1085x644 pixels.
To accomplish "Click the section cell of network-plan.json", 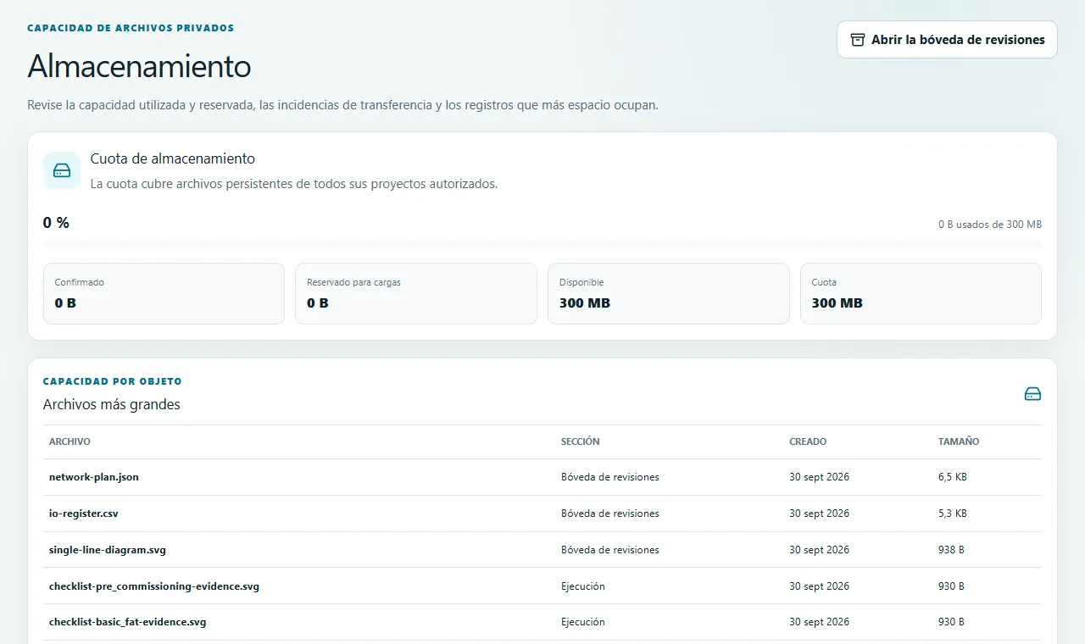I will pos(610,477).
